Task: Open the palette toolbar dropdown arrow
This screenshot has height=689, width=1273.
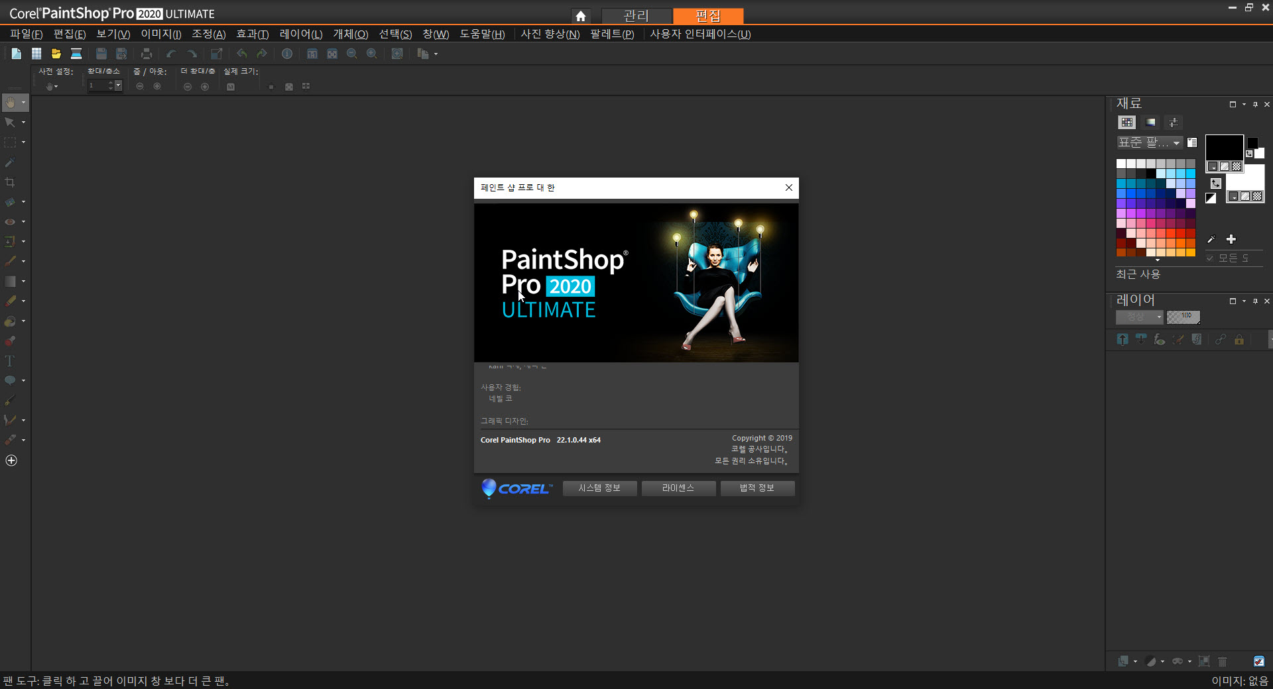Action: pyautogui.click(x=436, y=54)
